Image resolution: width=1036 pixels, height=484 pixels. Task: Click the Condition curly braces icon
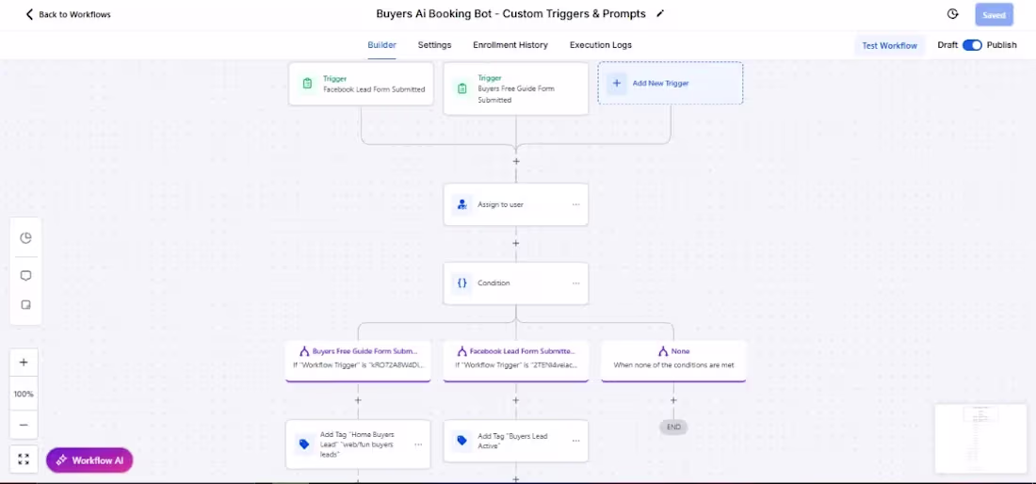click(461, 283)
